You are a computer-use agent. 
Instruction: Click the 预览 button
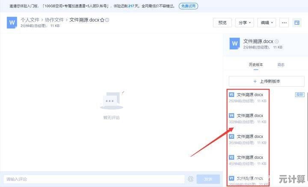coord(222,23)
